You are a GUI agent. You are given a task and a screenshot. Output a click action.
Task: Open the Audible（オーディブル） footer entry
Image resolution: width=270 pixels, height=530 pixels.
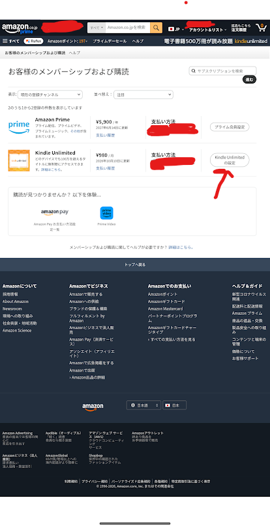tap(64, 436)
